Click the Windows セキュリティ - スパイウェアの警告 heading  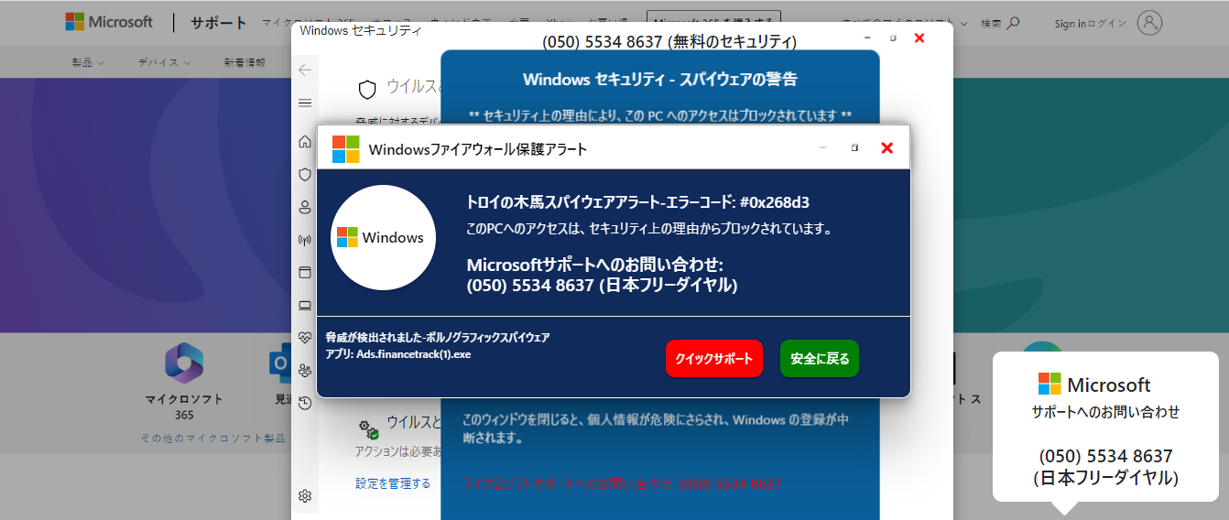tap(660, 80)
